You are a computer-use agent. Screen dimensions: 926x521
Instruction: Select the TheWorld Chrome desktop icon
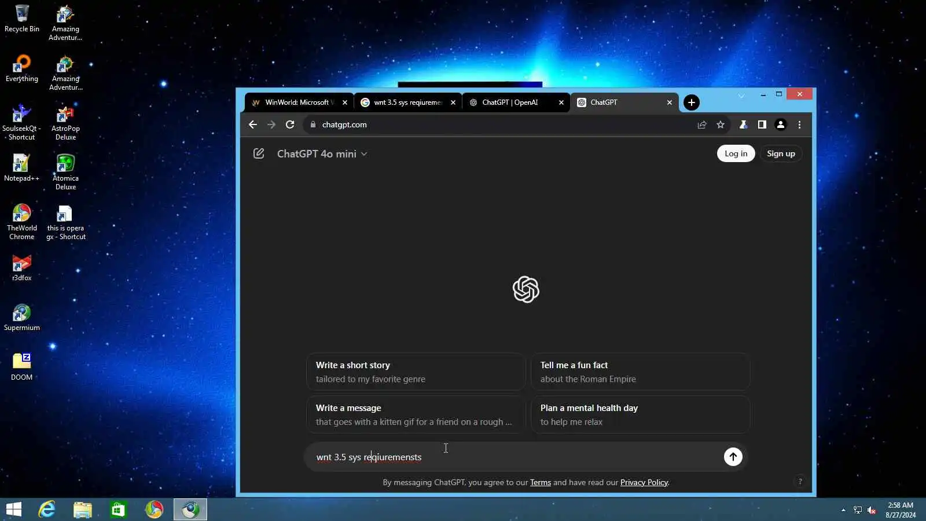(22, 222)
